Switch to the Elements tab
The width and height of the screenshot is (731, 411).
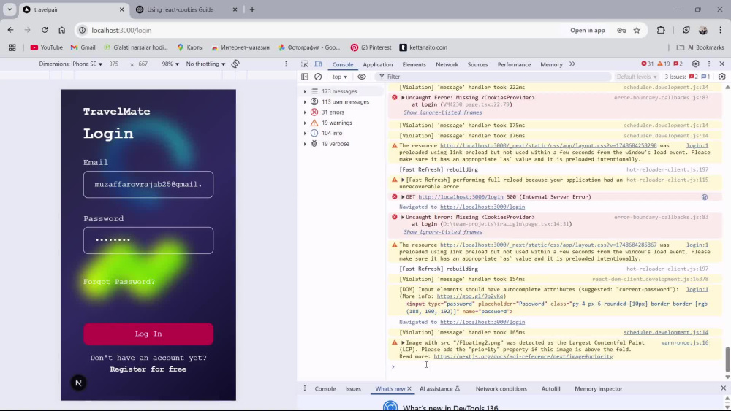point(414,65)
